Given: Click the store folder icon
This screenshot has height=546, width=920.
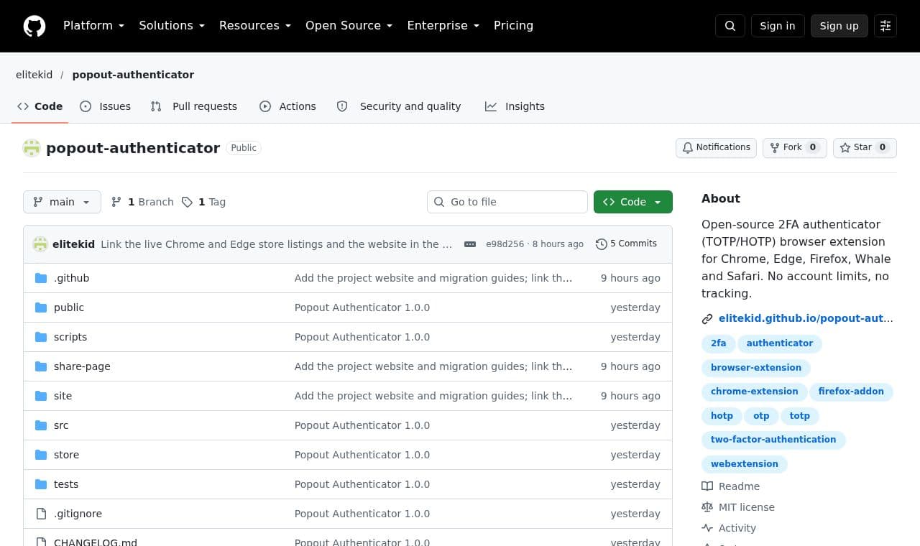Looking at the screenshot, I should tap(41, 455).
